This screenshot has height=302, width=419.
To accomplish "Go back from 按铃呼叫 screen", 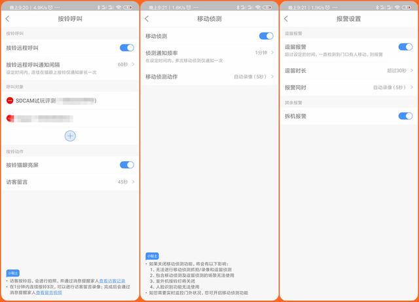I will coord(7,19).
